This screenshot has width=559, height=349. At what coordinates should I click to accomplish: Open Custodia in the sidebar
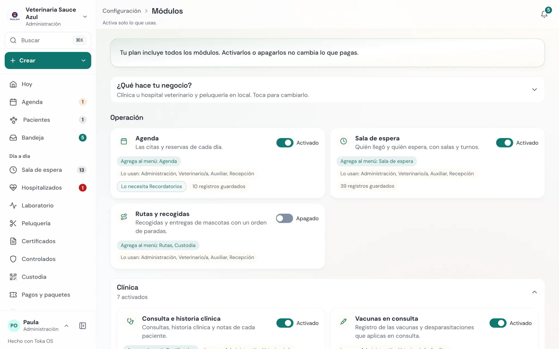48,277
